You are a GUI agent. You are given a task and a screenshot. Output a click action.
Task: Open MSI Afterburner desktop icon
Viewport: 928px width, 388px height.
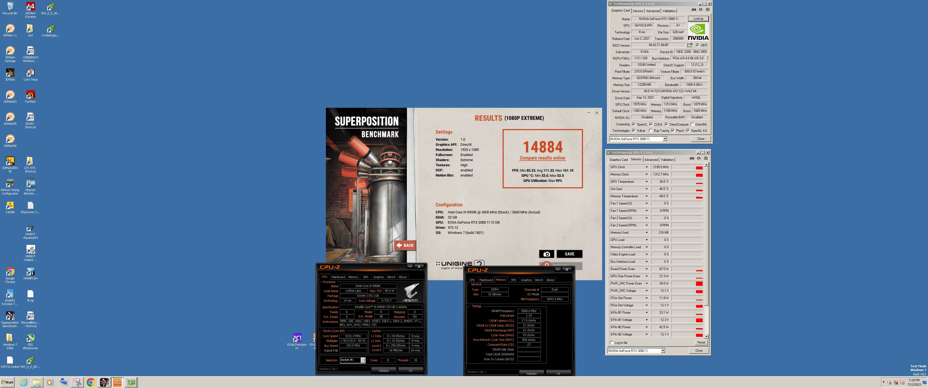click(30, 342)
